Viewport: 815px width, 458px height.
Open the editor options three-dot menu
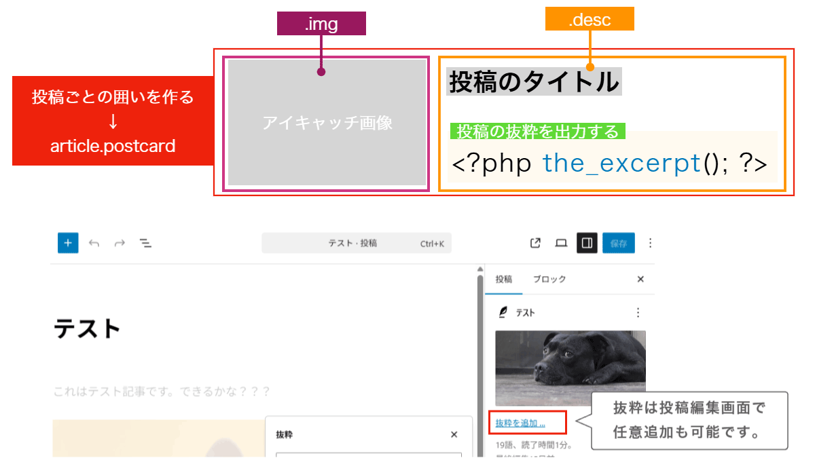(x=650, y=243)
